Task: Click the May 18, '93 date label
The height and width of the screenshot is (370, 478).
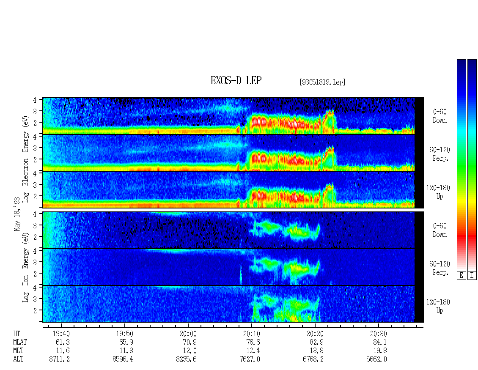Action: [x=17, y=214]
